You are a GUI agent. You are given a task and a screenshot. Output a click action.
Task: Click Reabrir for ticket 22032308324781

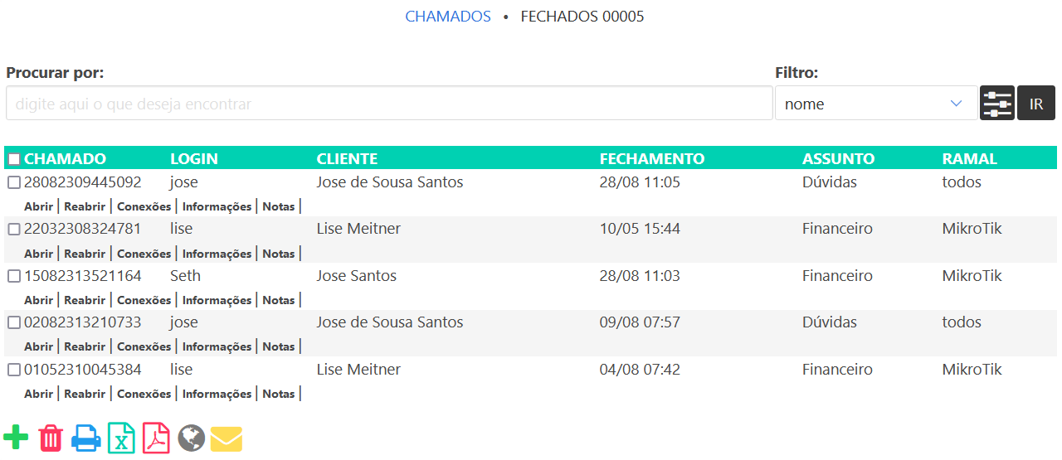click(85, 254)
